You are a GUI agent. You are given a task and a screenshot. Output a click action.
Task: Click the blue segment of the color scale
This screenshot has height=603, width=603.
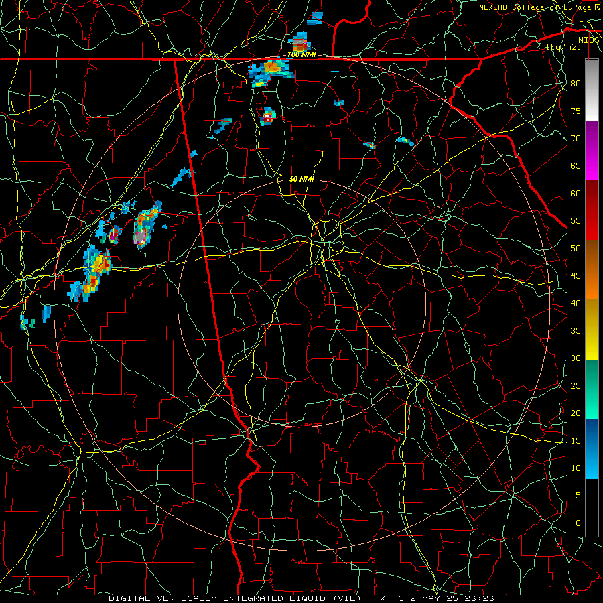click(592, 449)
